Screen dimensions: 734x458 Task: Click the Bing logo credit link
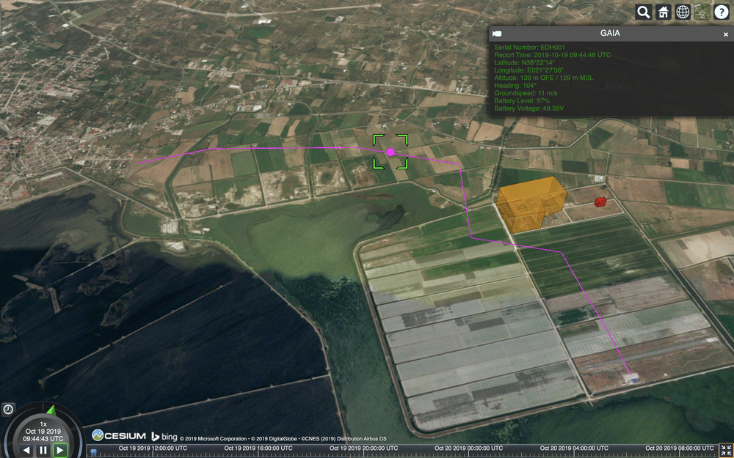point(164,436)
